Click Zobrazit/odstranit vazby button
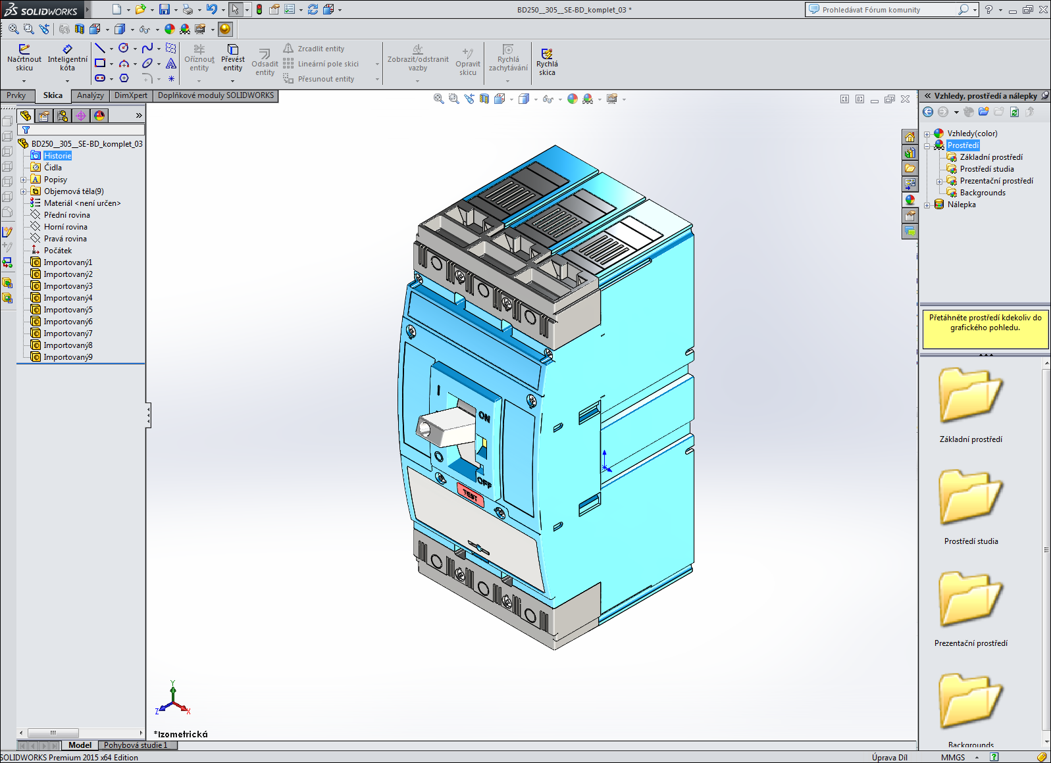1051x763 pixels. tap(418, 58)
